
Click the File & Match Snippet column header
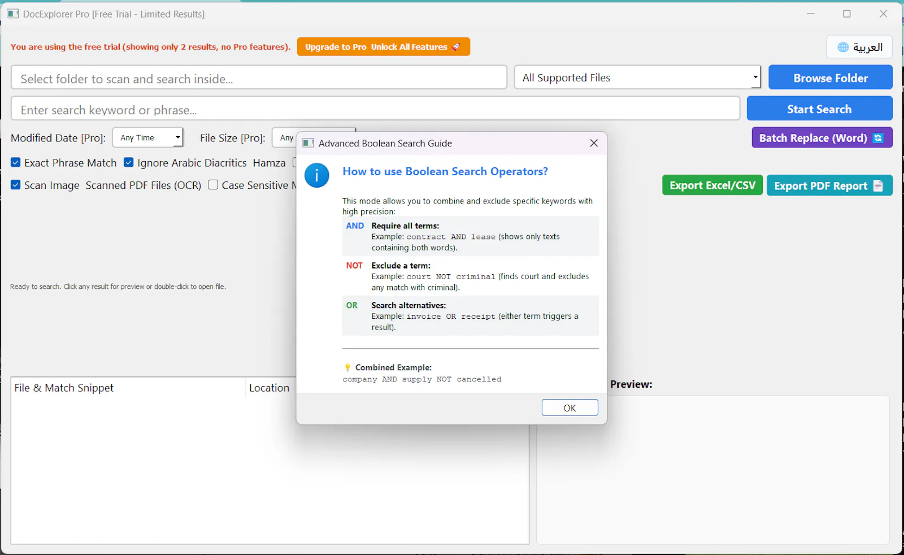click(x=128, y=388)
